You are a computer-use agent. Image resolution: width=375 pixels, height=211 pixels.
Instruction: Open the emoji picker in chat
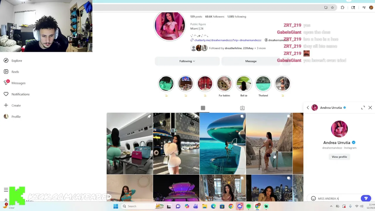(x=313, y=199)
